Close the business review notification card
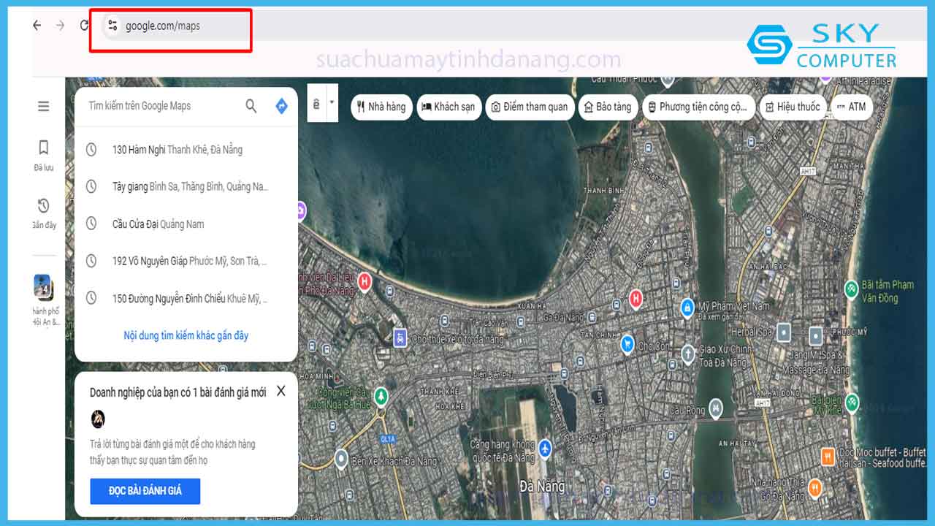Image resolution: width=935 pixels, height=526 pixels. coord(281,392)
